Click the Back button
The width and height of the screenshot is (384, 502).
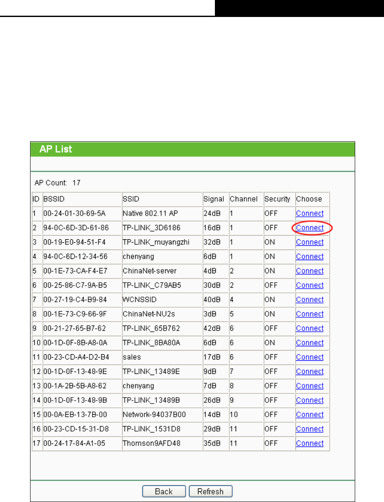[x=164, y=491]
